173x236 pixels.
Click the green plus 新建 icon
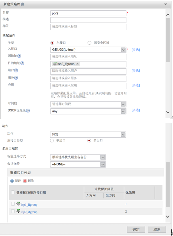coord(12,181)
